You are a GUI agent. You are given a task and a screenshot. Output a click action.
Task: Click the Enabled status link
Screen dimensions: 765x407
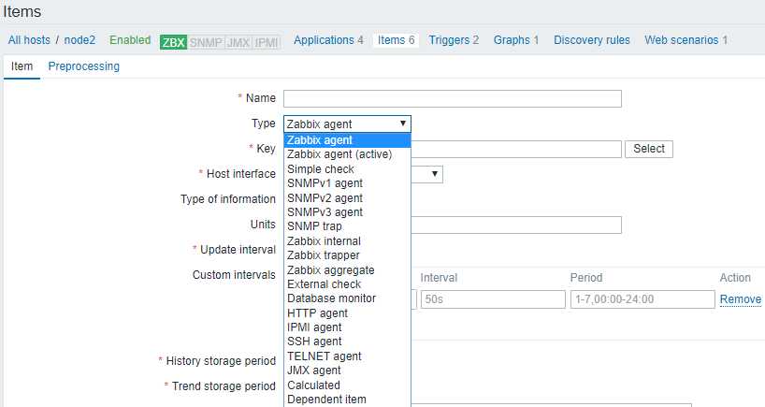[x=130, y=40]
